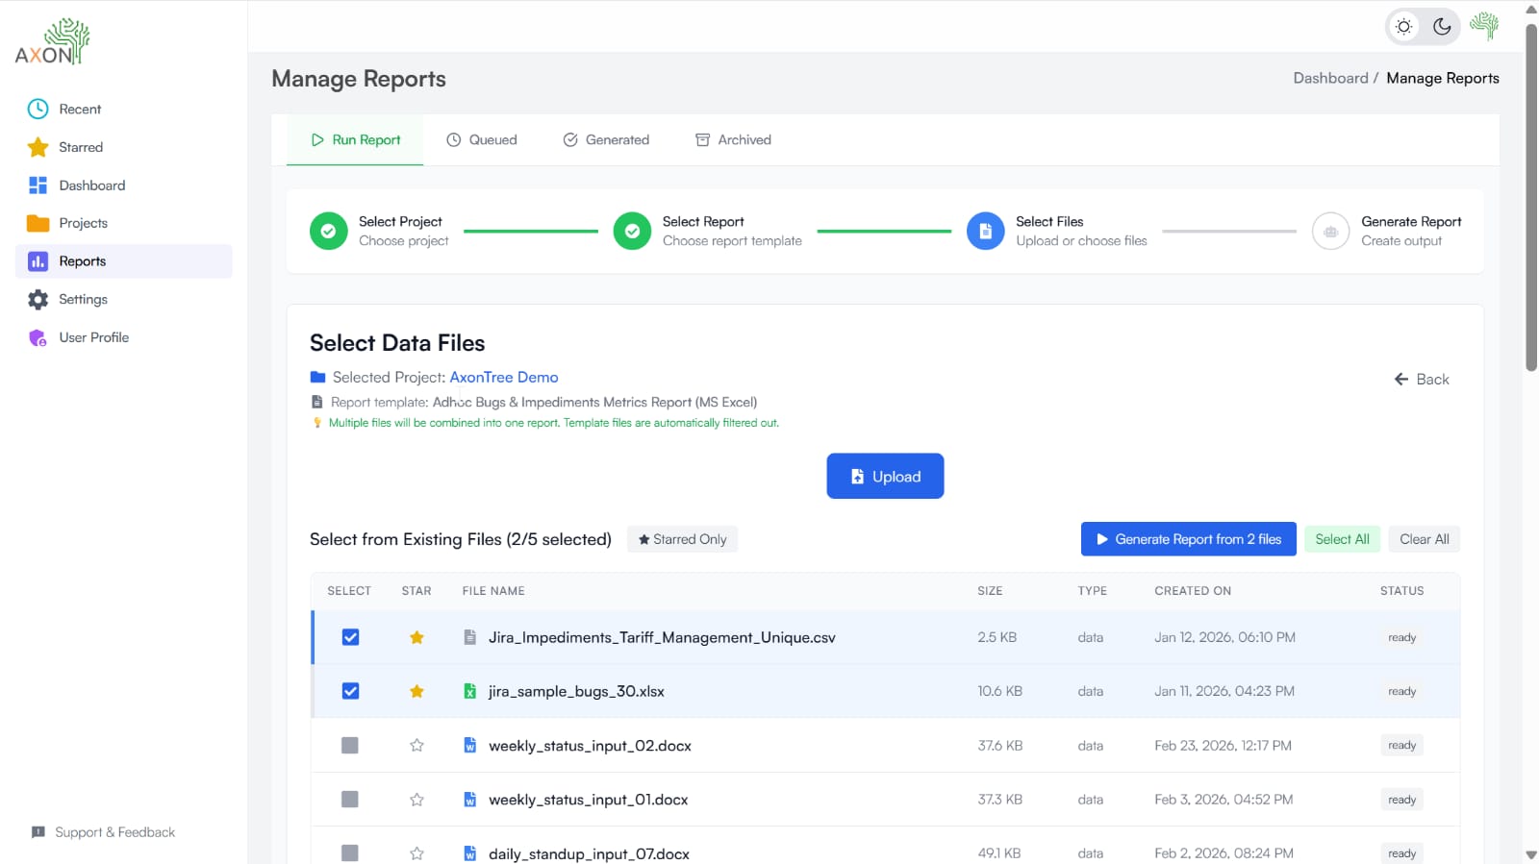The image size is (1539, 864).
Task: Open the Queued tab
Action: click(482, 139)
